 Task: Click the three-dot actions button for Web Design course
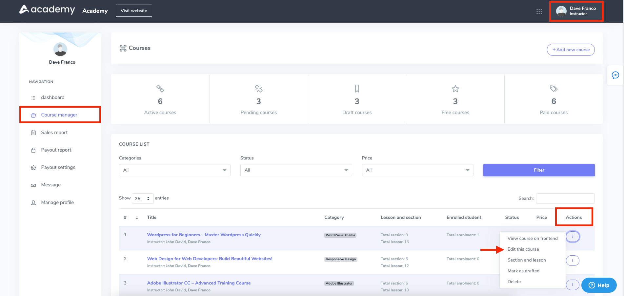tap(573, 261)
